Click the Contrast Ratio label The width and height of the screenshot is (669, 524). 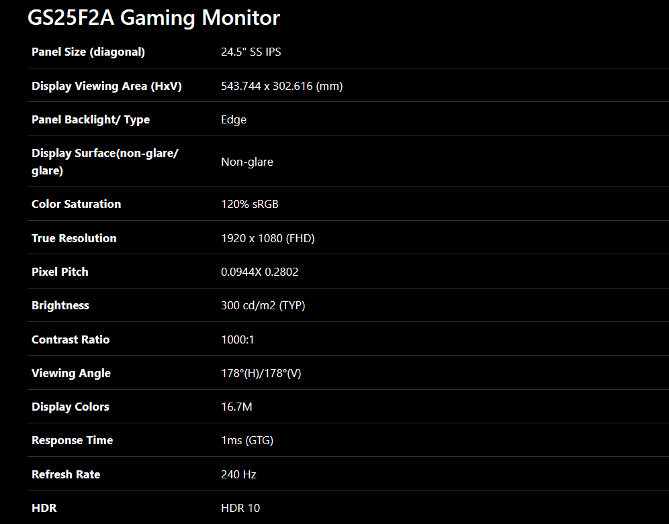(x=71, y=339)
